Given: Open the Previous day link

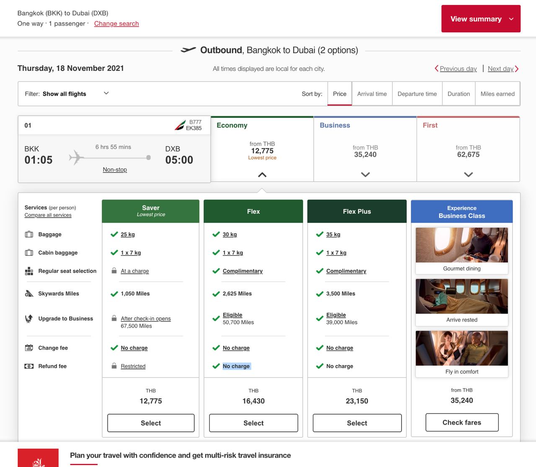Looking at the screenshot, I should pyautogui.click(x=458, y=69).
